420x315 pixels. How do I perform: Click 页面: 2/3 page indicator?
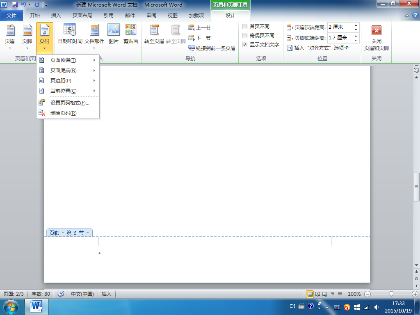(14, 294)
